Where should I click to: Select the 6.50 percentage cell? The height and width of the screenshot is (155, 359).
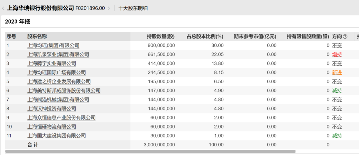click(x=219, y=82)
